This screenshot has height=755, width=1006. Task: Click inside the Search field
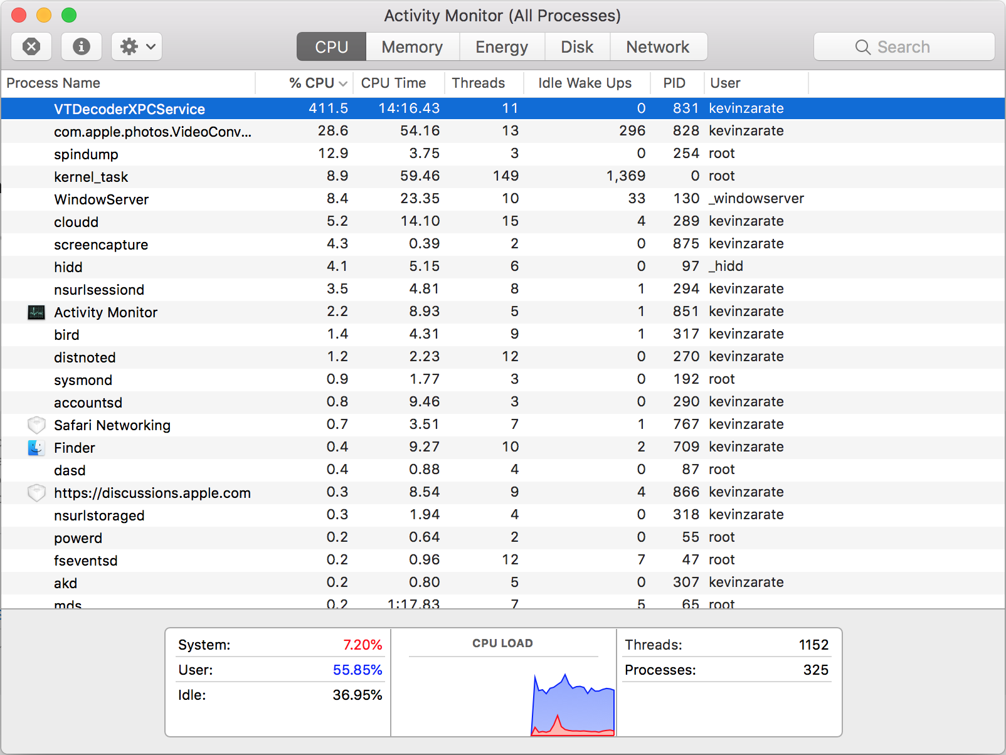(x=916, y=46)
